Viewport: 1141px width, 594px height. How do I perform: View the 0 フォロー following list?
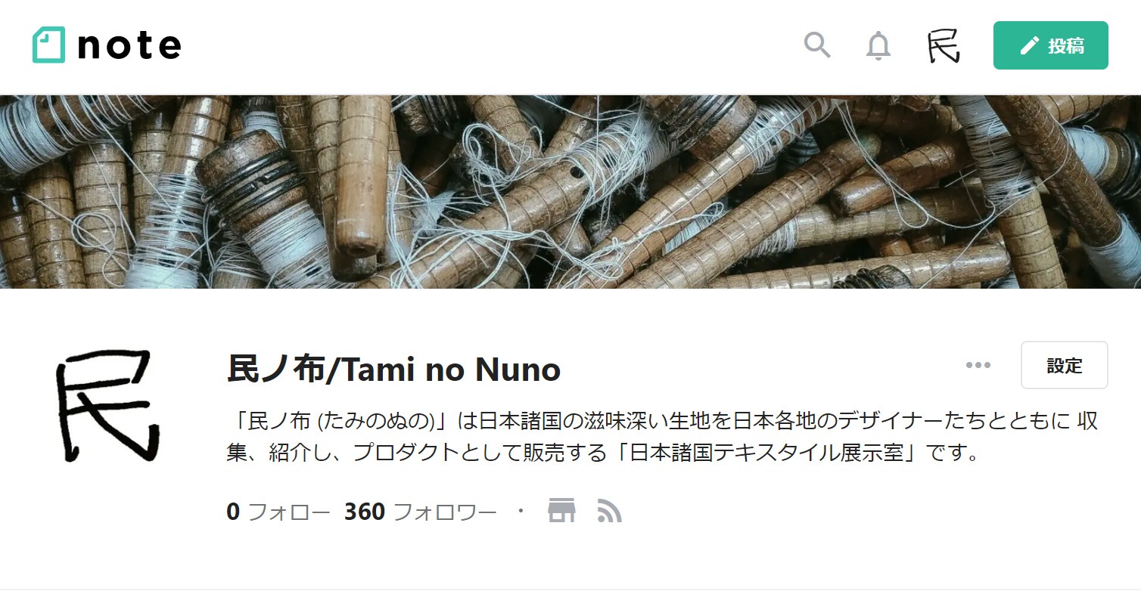click(278, 512)
